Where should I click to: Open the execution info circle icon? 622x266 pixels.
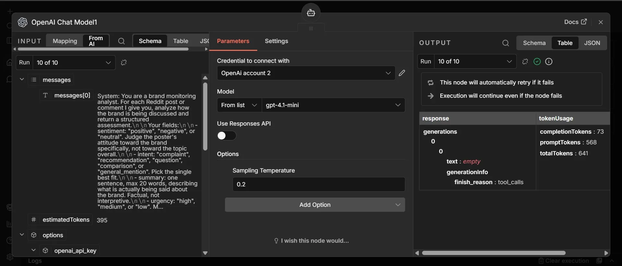[x=549, y=61]
